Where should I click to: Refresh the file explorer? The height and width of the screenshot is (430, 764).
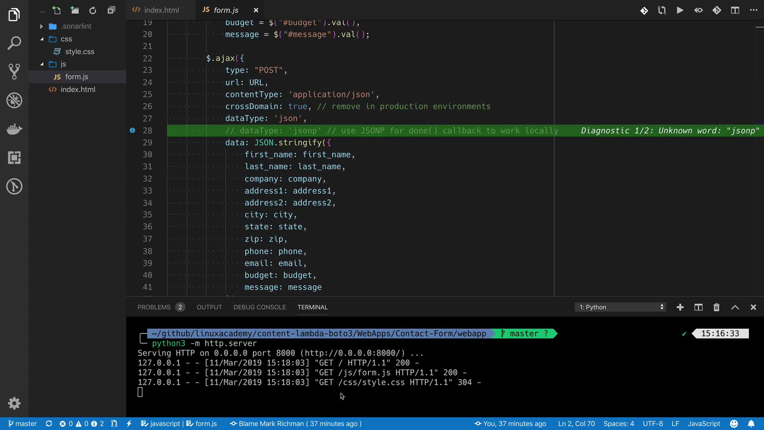coord(93,10)
